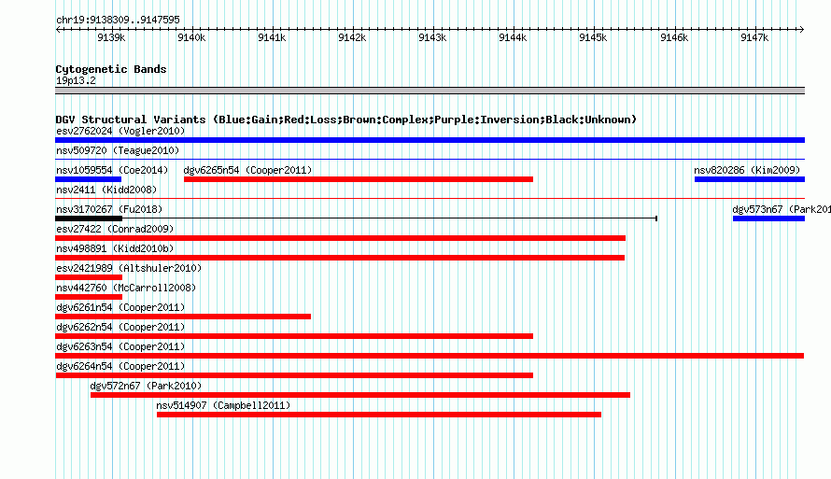
Task: Click the dgv6264n54 (Cooper2011) label
Action: (120, 366)
